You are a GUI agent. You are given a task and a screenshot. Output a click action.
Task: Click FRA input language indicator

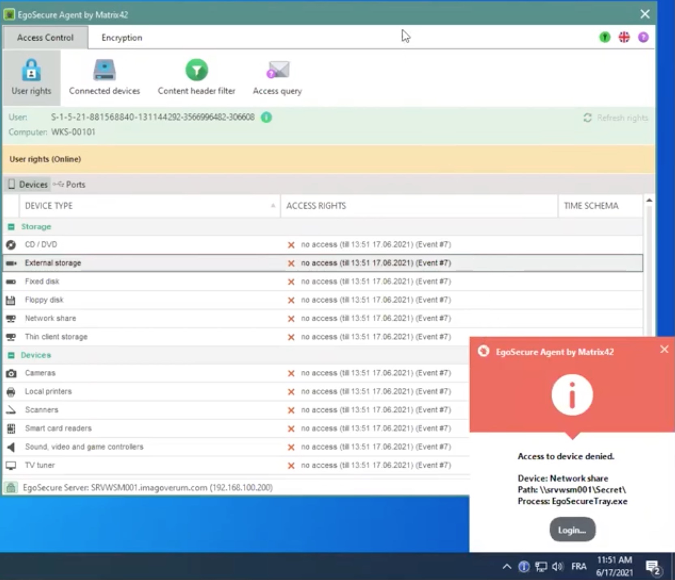click(x=579, y=566)
